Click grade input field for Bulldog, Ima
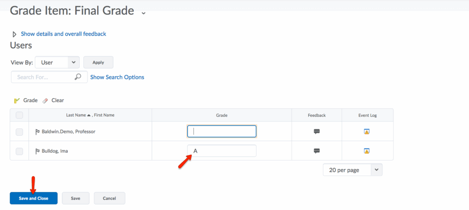Screen dimensions: 469x210 pyautogui.click(x=222, y=151)
